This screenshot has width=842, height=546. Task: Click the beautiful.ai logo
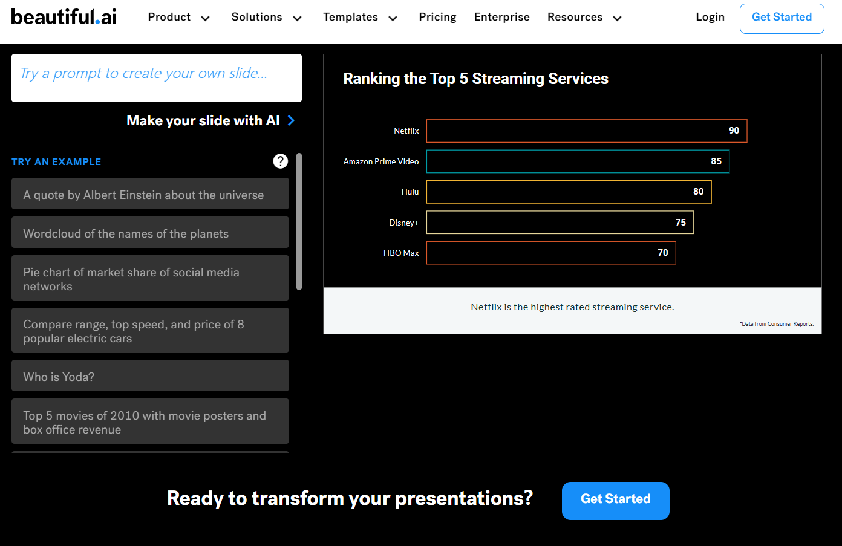point(64,17)
